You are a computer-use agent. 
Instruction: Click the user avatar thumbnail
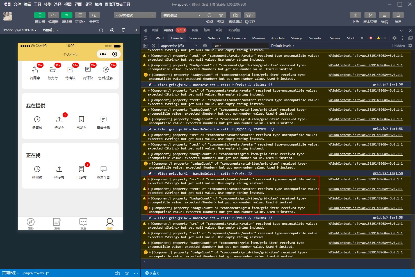click(8, 16)
